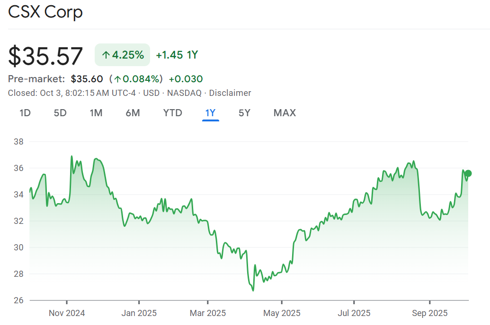Click the CSX Corp title

point(45,12)
